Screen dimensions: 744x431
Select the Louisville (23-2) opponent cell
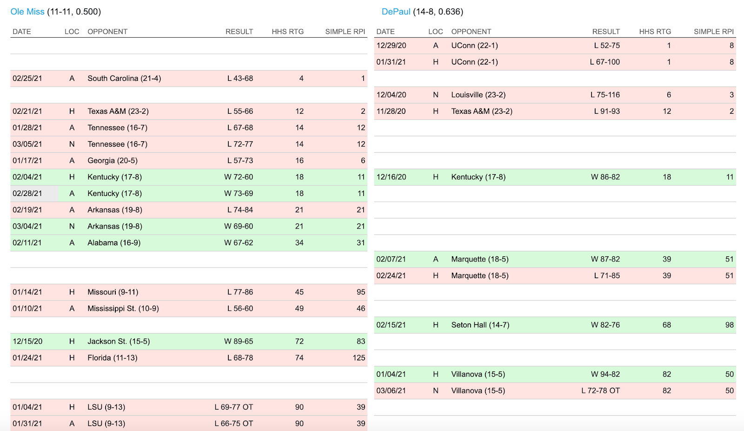coord(478,95)
